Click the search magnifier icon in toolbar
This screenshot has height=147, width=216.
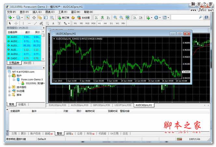[201, 17]
